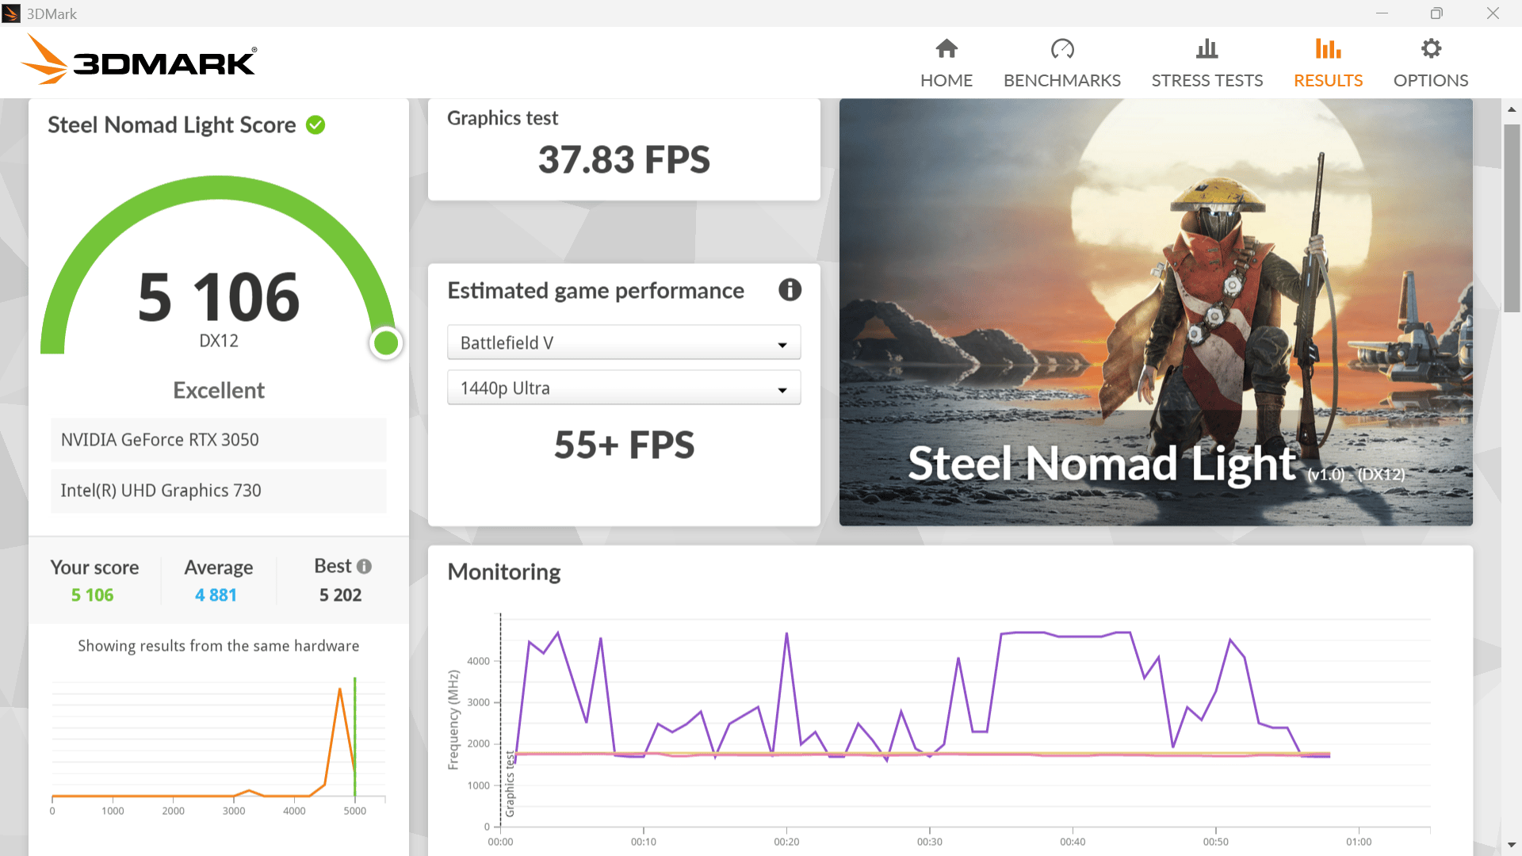Image resolution: width=1522 pixels, height=856 pixels.
Task: Click Best score value 5 202
Action: coord(340,595)
